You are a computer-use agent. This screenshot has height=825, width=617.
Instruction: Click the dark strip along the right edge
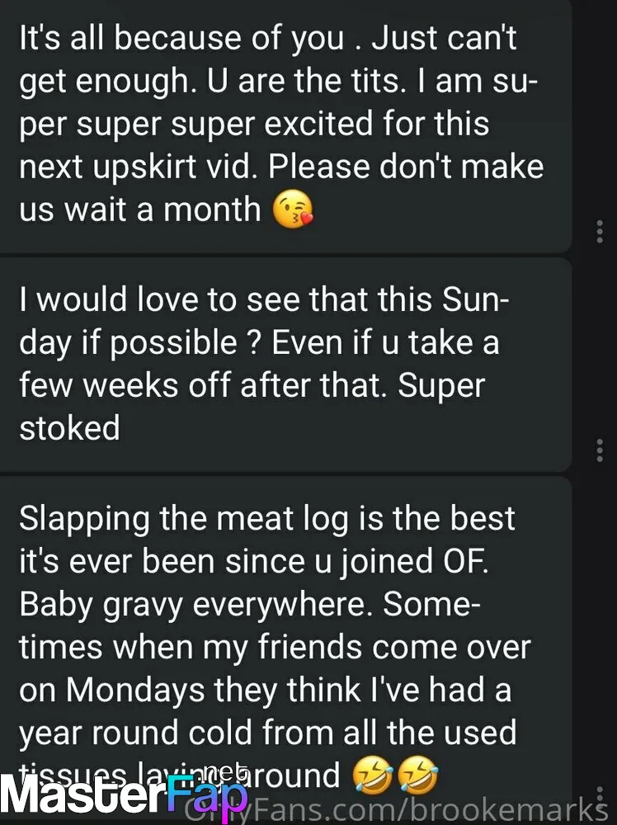(x=596, y=412)
